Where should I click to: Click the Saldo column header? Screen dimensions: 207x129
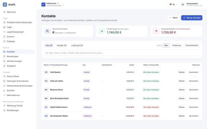click(x=131, y=65)
